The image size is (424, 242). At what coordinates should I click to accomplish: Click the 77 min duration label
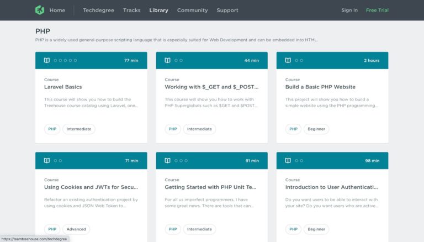coord(131,60)
